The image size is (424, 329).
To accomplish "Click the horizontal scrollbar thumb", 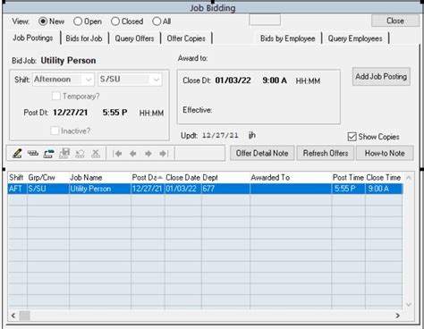I will point(25,316).
